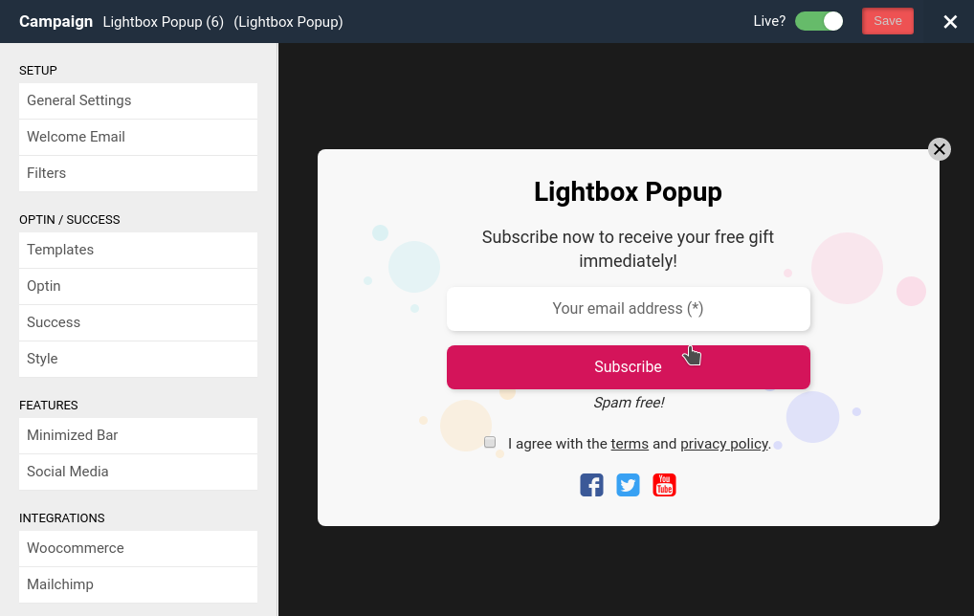
Task: Open Social Media feature
Action: tap(138, 472)
